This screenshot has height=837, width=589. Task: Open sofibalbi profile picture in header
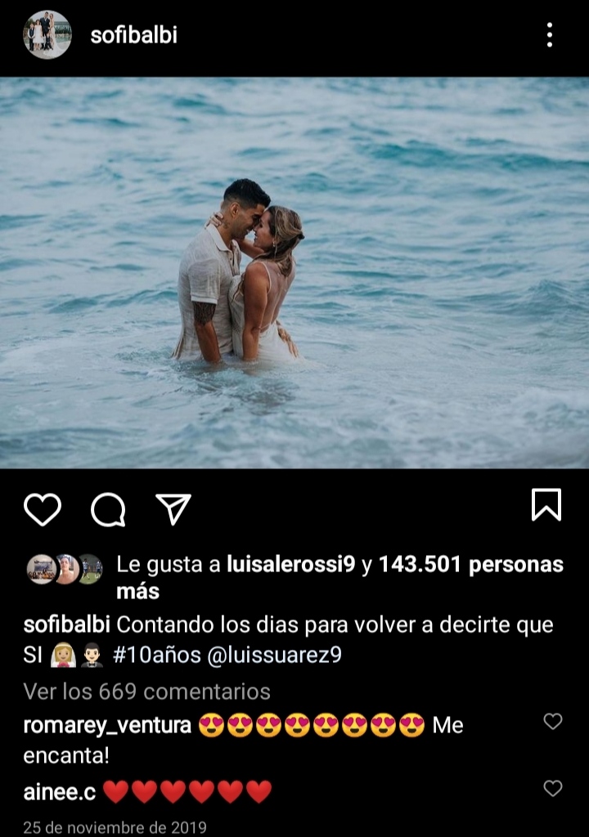(x=47, y=34)
